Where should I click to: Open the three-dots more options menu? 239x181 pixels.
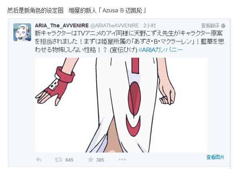pos(122,159)
